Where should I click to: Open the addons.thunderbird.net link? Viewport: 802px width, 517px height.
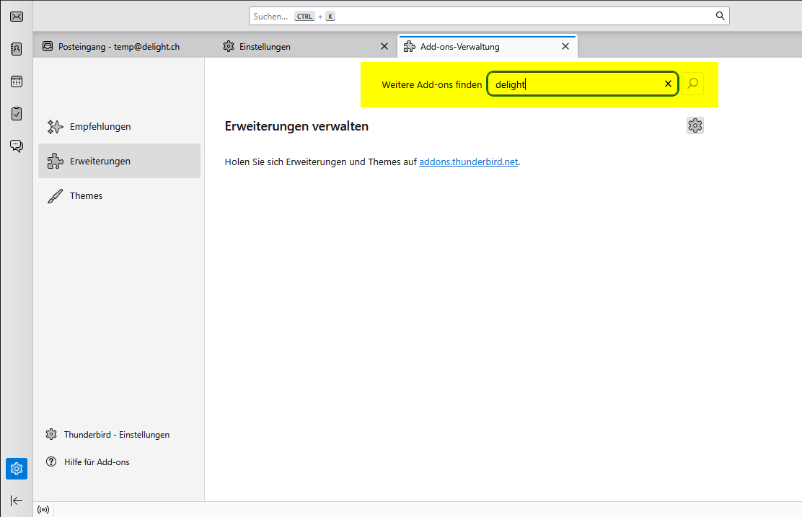468,162
